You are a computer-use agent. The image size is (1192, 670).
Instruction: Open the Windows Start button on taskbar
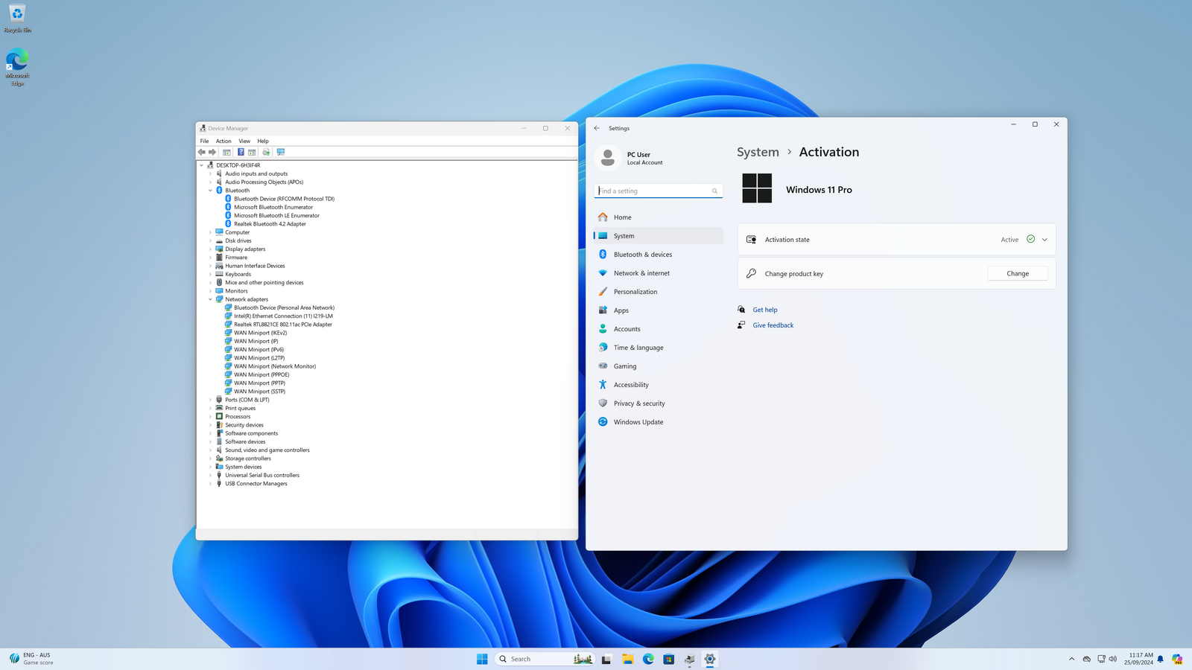point(482,659)
